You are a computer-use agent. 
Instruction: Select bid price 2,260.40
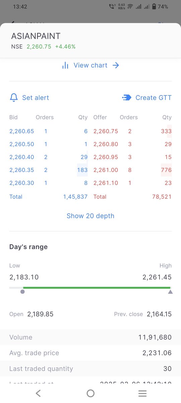pos(22,157)
